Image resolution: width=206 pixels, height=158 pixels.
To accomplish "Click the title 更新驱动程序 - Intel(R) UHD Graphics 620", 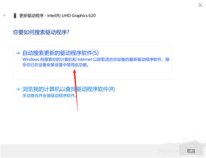I will click(x=58, y=16).
